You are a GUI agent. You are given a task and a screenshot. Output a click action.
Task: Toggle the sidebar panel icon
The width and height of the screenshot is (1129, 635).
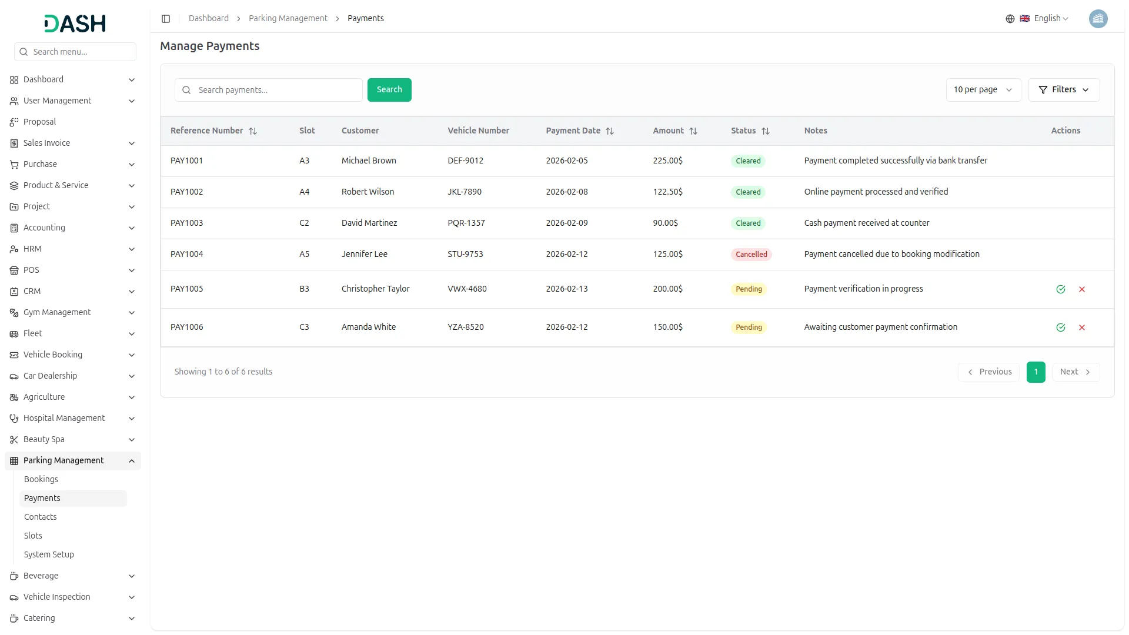pyautogui.click(x=166, y=19)
